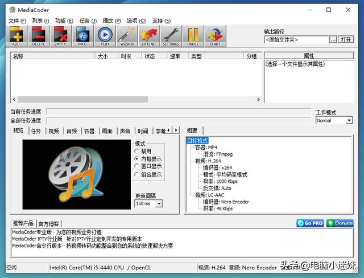Click the DELETE toolbar icon
The height and width of the screenshot is (278, 364).
click(x=39, y=36)
